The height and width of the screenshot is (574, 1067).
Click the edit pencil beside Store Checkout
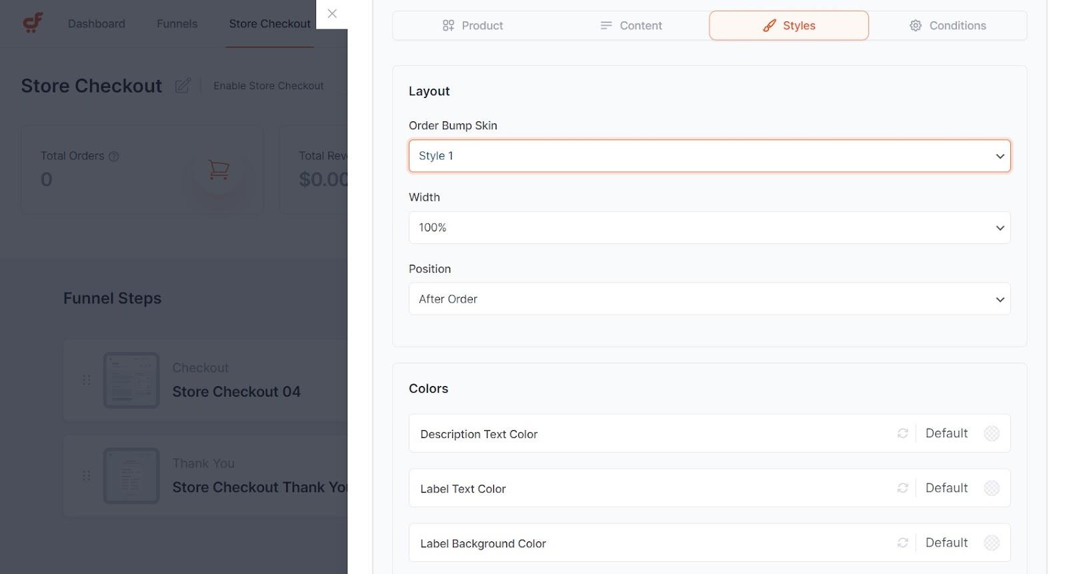183,86
